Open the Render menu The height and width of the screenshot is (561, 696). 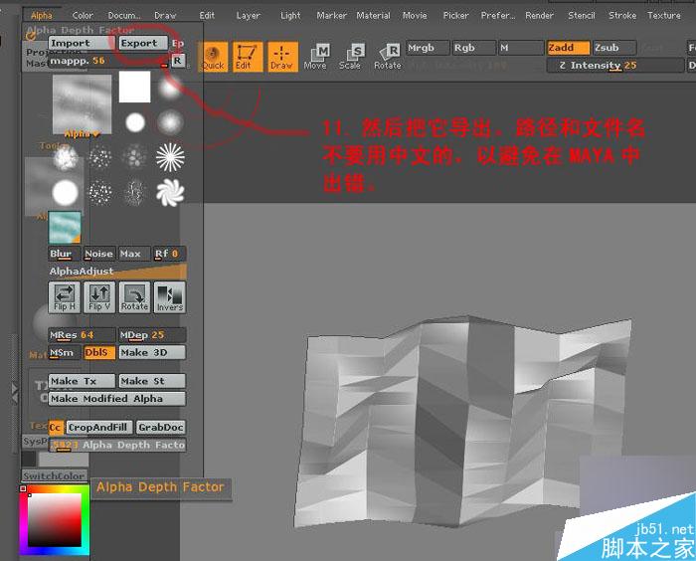click(539, 16)
